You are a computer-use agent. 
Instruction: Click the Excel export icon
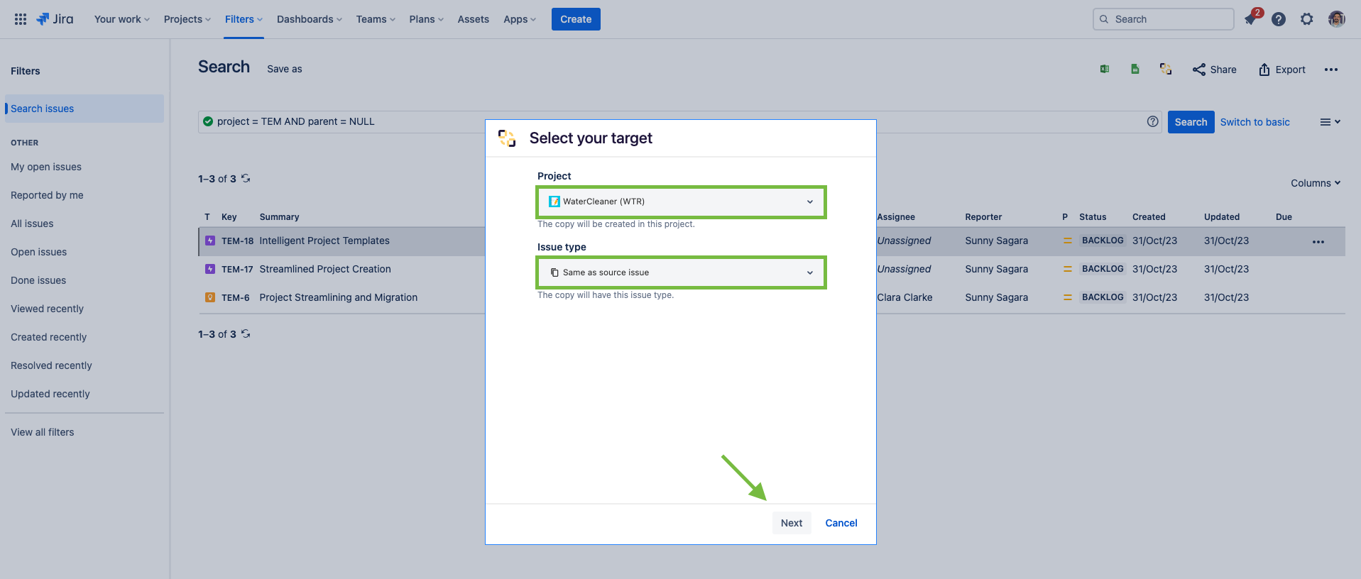point(1105,69)
